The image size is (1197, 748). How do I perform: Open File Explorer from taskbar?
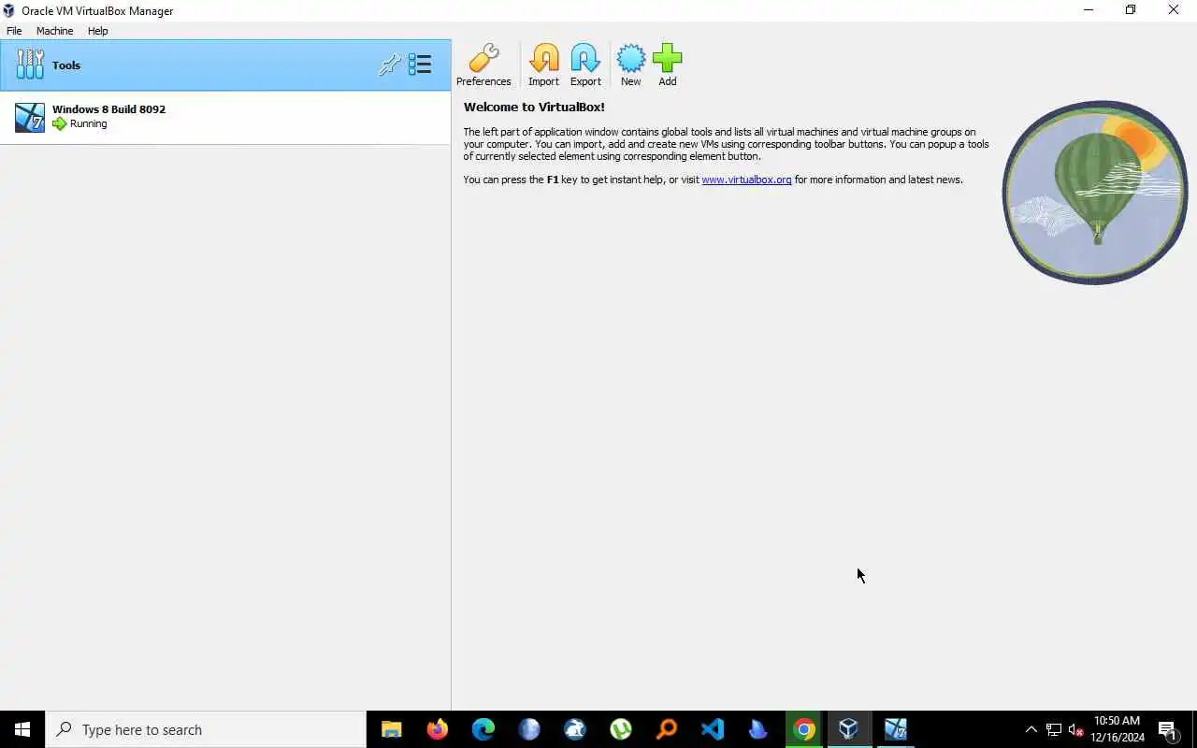tap(391, 729)
